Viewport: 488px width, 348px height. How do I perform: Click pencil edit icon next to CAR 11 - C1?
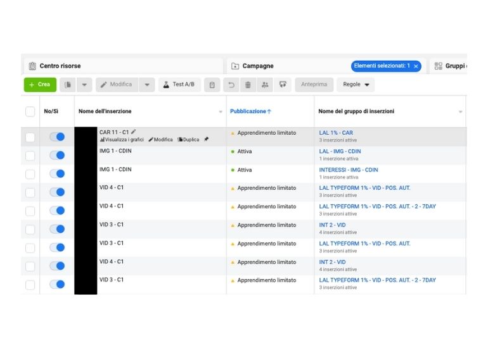[134, 132]
